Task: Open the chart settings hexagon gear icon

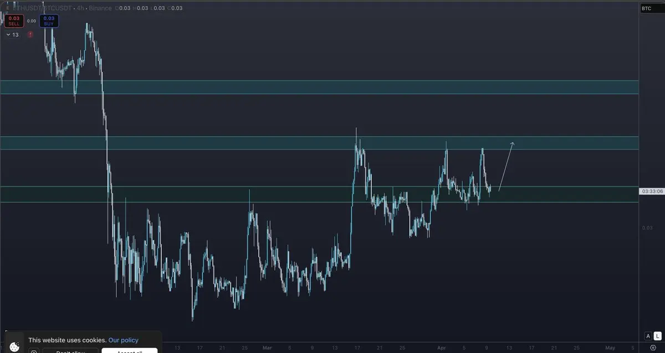Action: coord(653,348)
